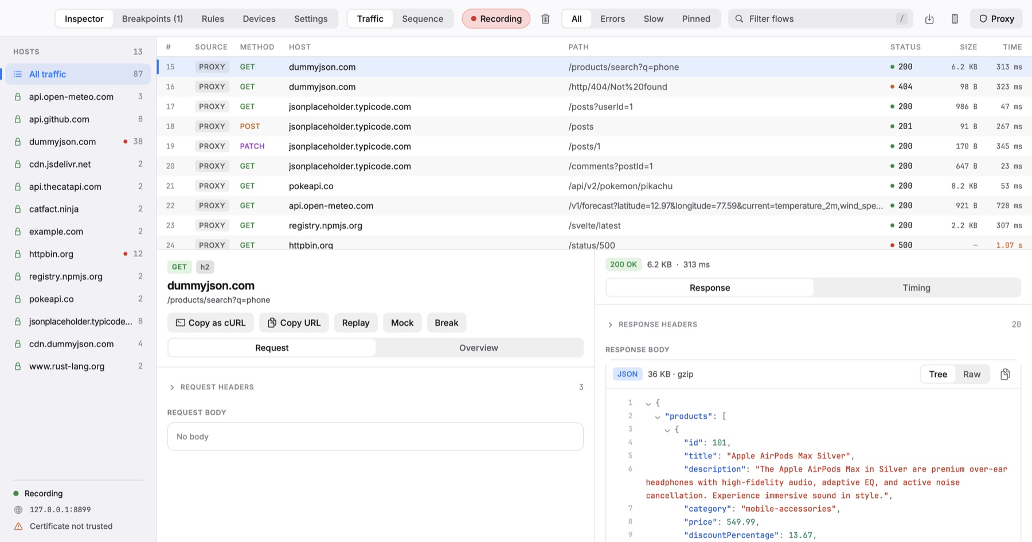Screen dimensions: 1032x542
Task: Click the Replay button
Action: (355, 323)
